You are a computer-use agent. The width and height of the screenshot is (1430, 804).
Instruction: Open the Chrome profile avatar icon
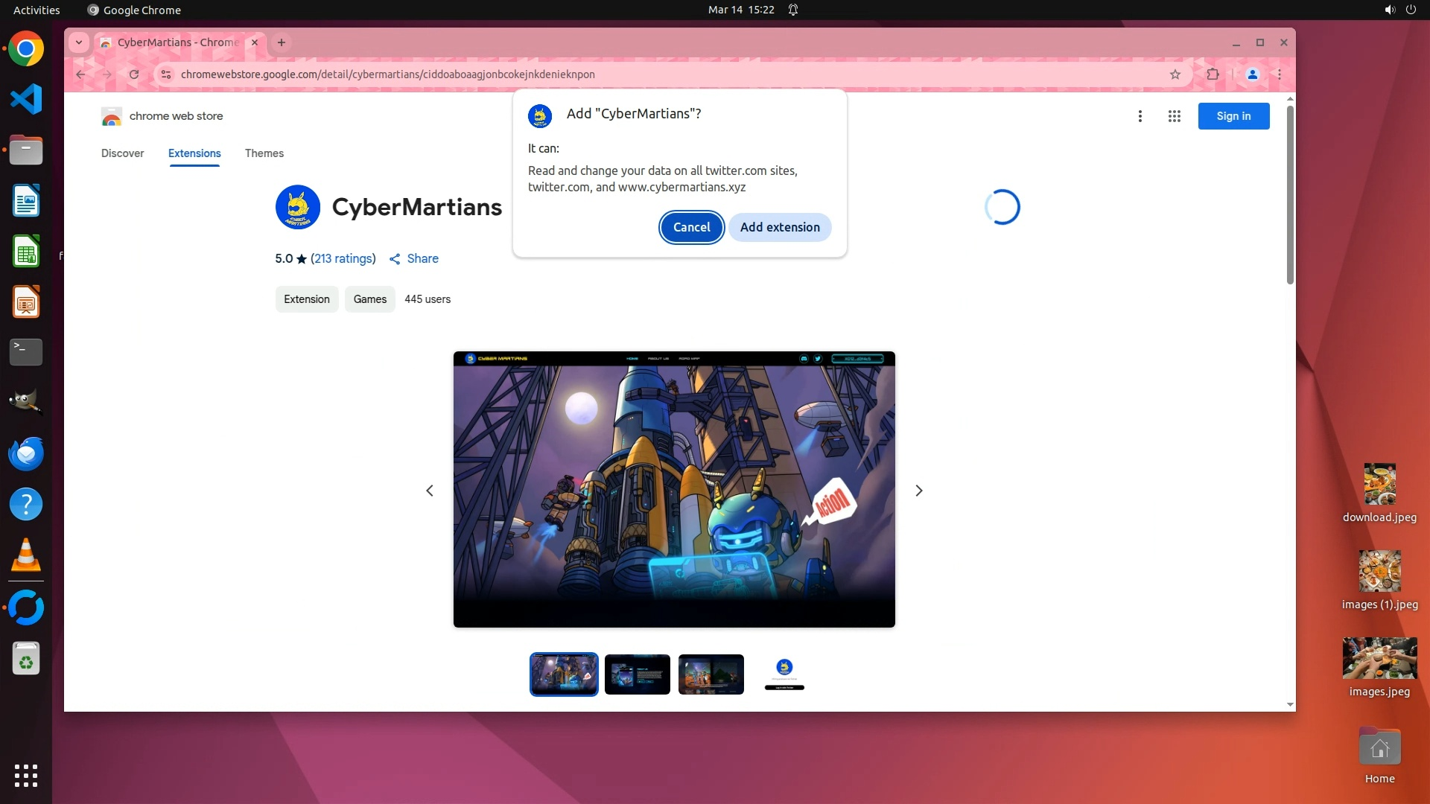coord(1253,74)
